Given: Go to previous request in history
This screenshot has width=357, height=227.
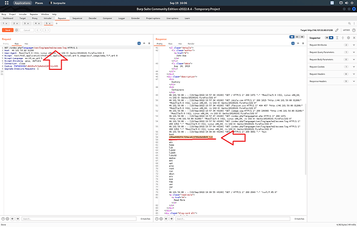Looking at the screenshot, I should coord(38,30).
